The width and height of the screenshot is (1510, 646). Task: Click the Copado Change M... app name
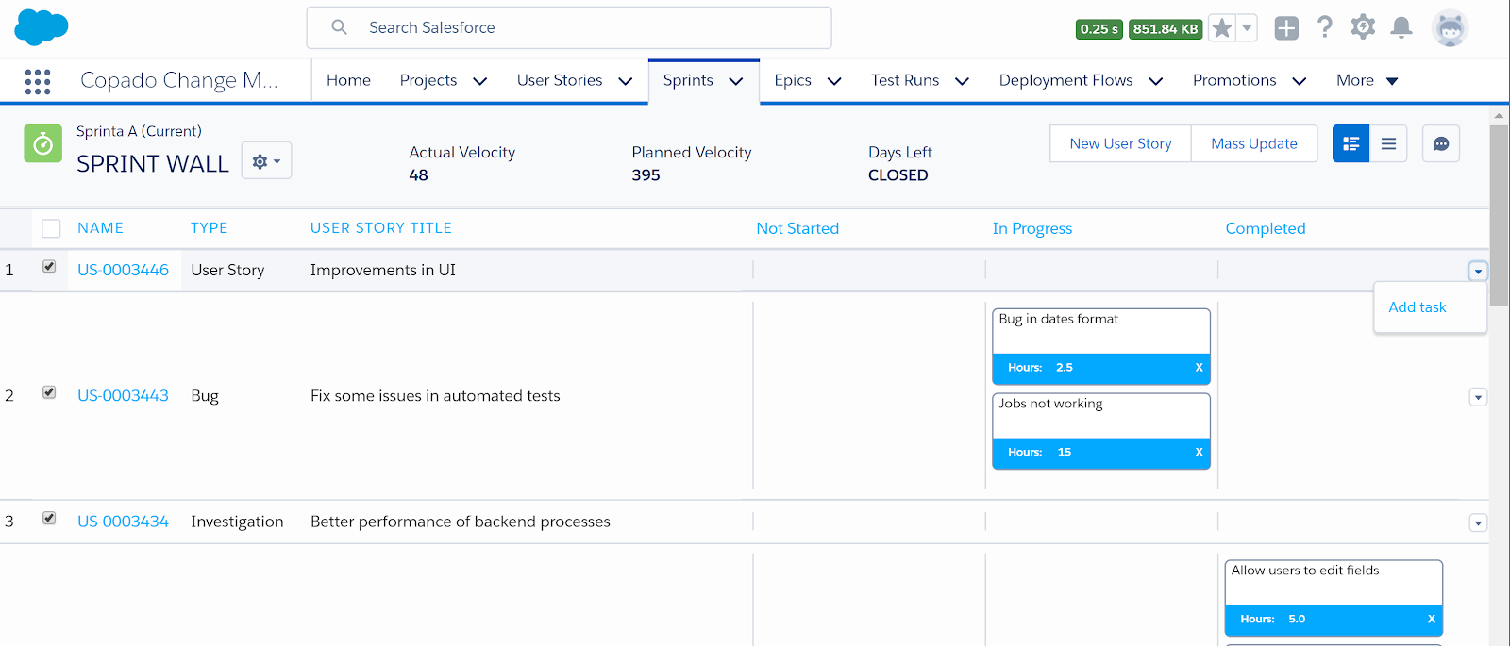coord(179,80)
